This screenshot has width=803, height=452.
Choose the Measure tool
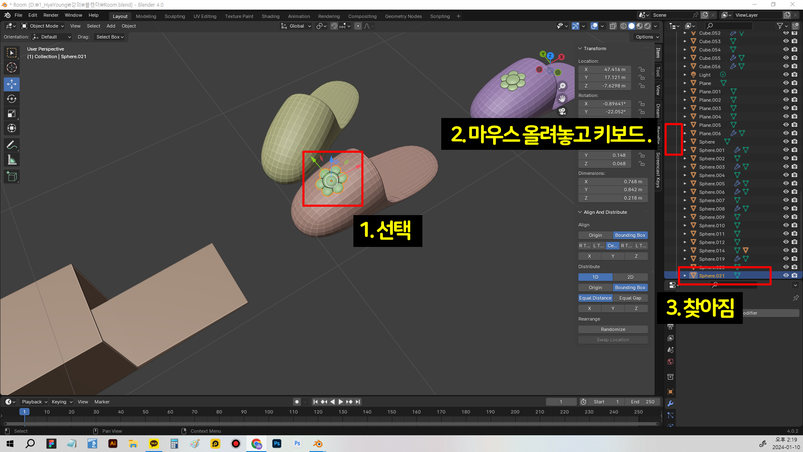(12, 160)
